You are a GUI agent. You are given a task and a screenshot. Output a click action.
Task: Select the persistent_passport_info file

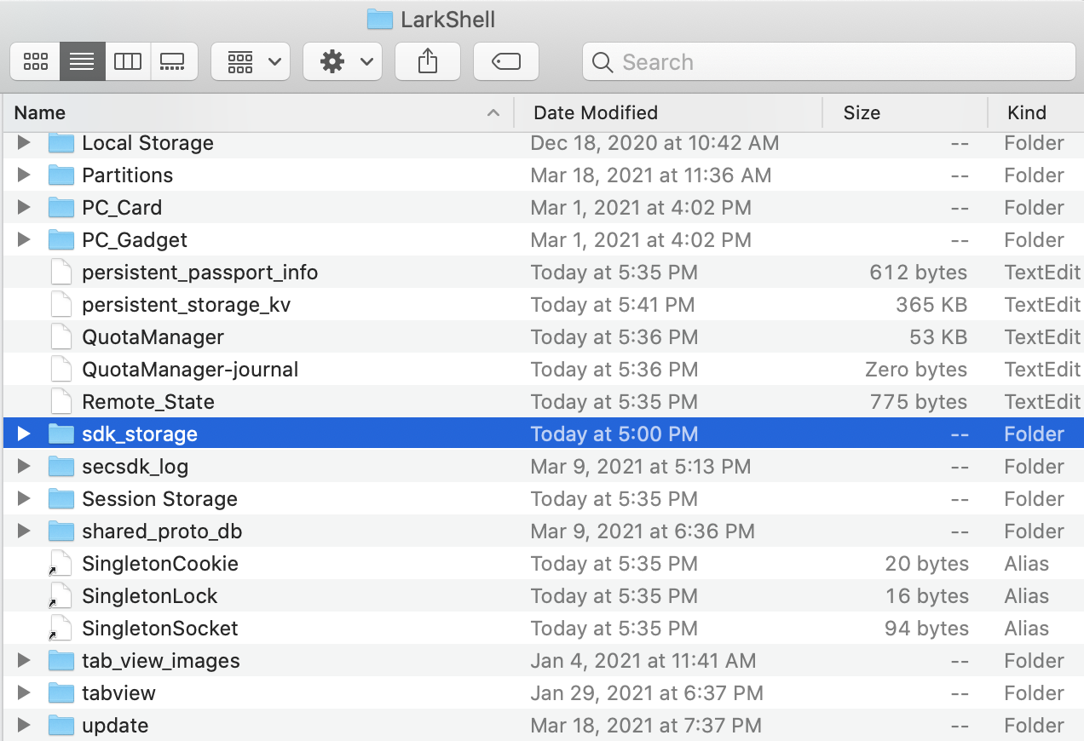tap(199, 272)
